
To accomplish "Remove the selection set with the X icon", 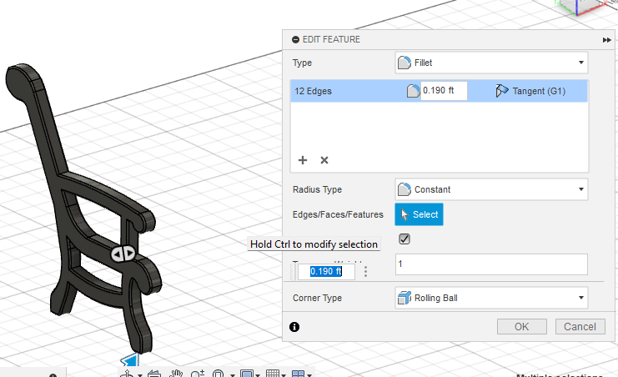I will pos(324,160).
